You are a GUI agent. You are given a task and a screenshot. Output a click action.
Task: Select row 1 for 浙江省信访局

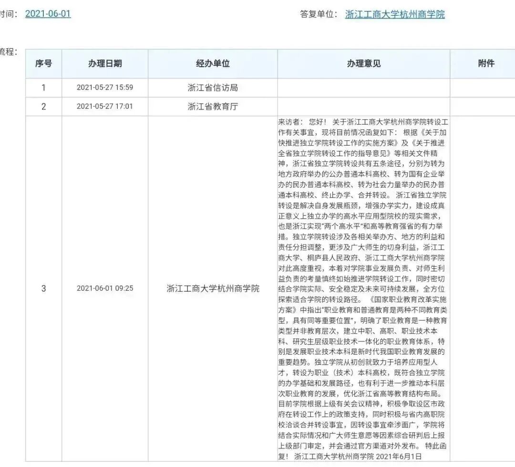point(43,87)
